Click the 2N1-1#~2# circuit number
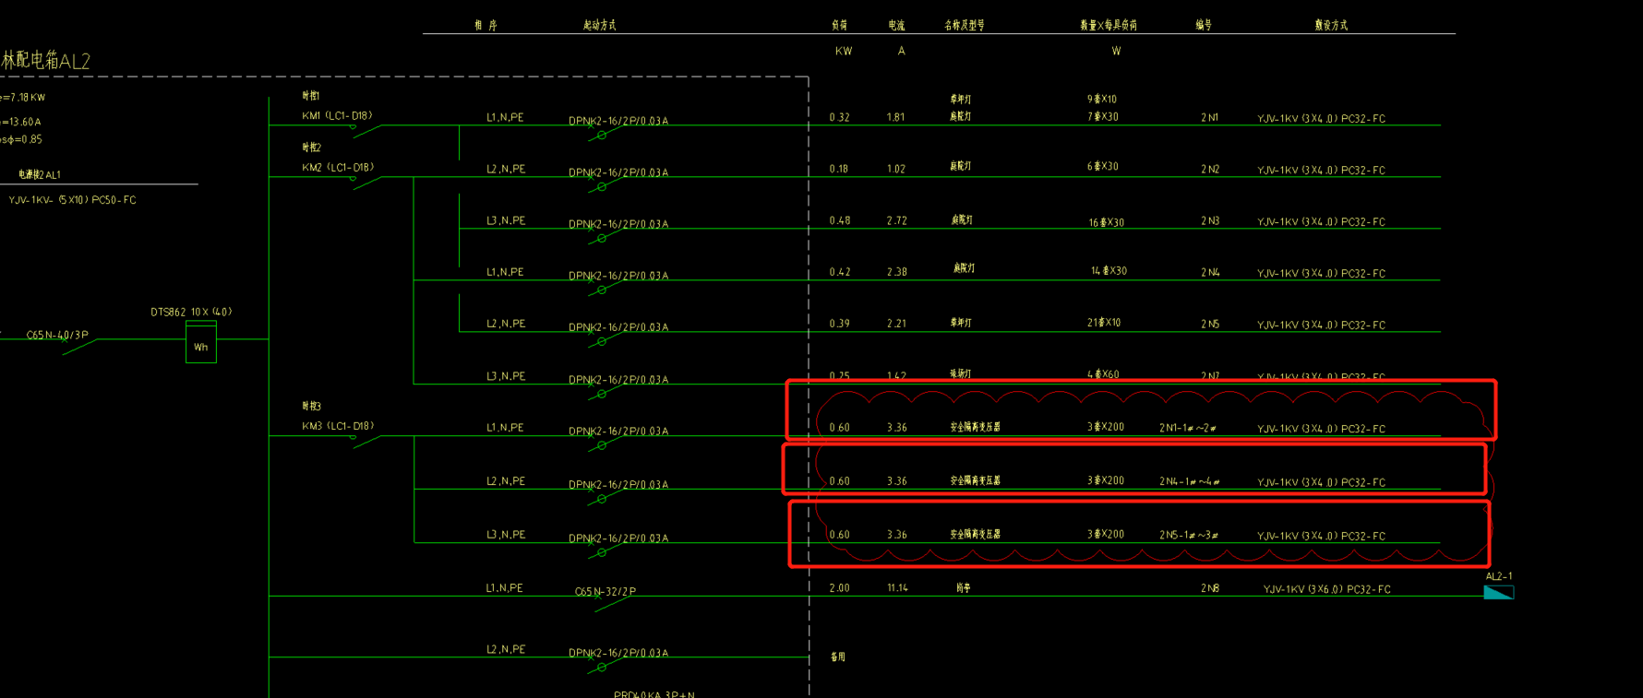Viewport: 1643px width, 698px height. 1188,428
